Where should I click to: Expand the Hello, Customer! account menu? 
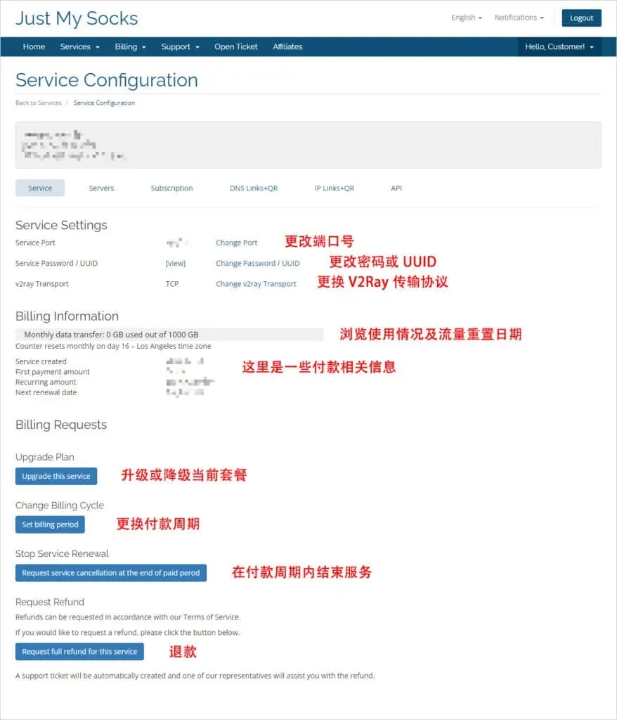click(x=559, y=47)
